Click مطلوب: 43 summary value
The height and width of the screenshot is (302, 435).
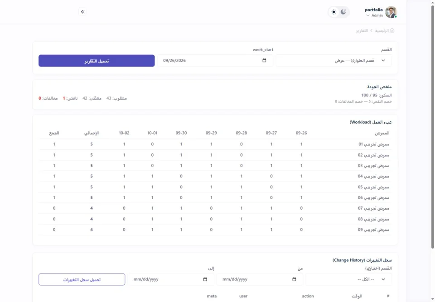[x=116, y=98]
